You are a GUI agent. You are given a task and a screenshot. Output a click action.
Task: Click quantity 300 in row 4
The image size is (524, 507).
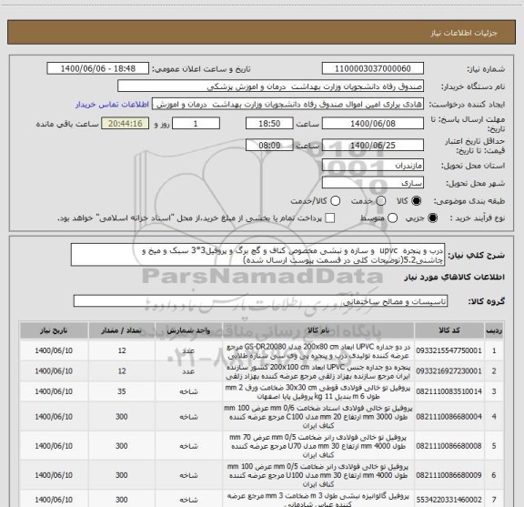click(122, 416)
